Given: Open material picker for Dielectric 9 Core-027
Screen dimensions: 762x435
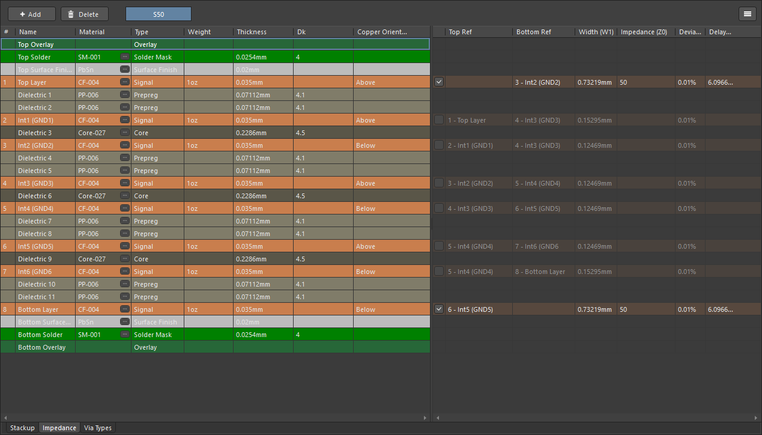Looking at the screenshot, I should 124,259.
